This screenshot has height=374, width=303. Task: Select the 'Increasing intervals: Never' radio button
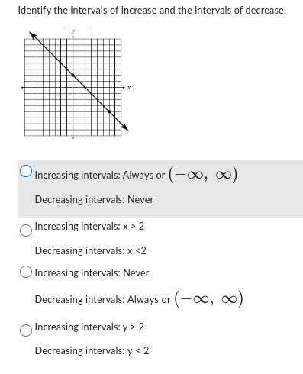pyautogui.click(x=26, y=272)
